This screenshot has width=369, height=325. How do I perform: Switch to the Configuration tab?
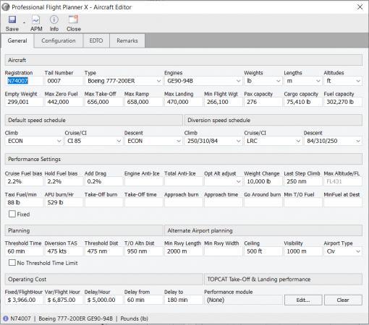[x=59, y=40]
